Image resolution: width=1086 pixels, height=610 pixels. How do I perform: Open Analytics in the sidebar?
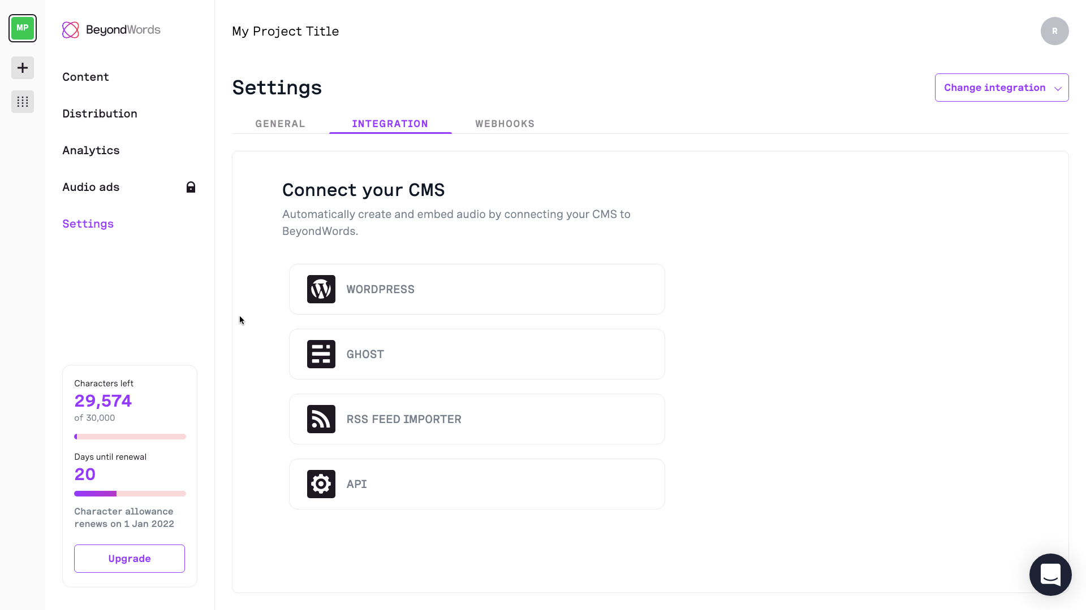tap(90, 150)
